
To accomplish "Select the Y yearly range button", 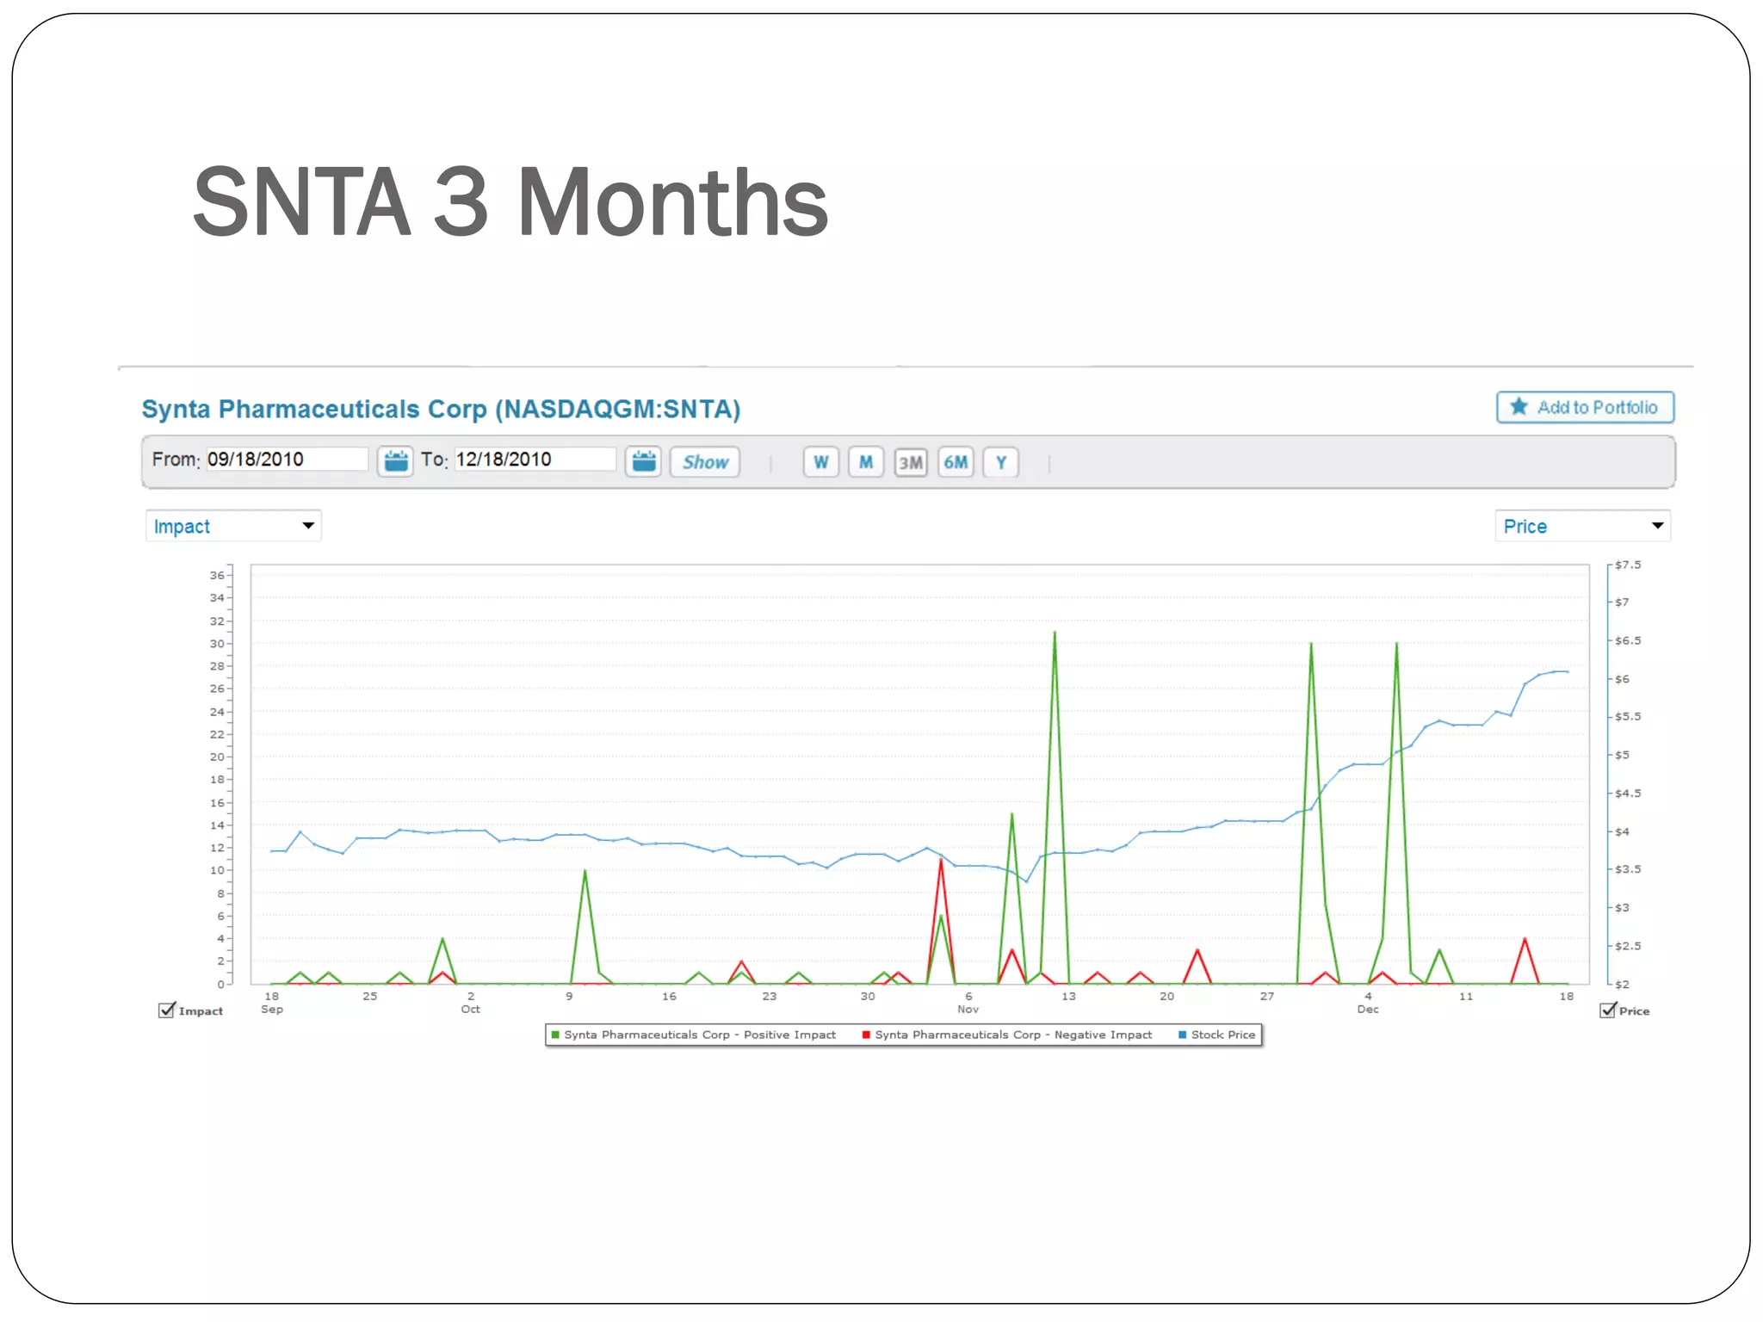I will click(x=1001, y=462).
